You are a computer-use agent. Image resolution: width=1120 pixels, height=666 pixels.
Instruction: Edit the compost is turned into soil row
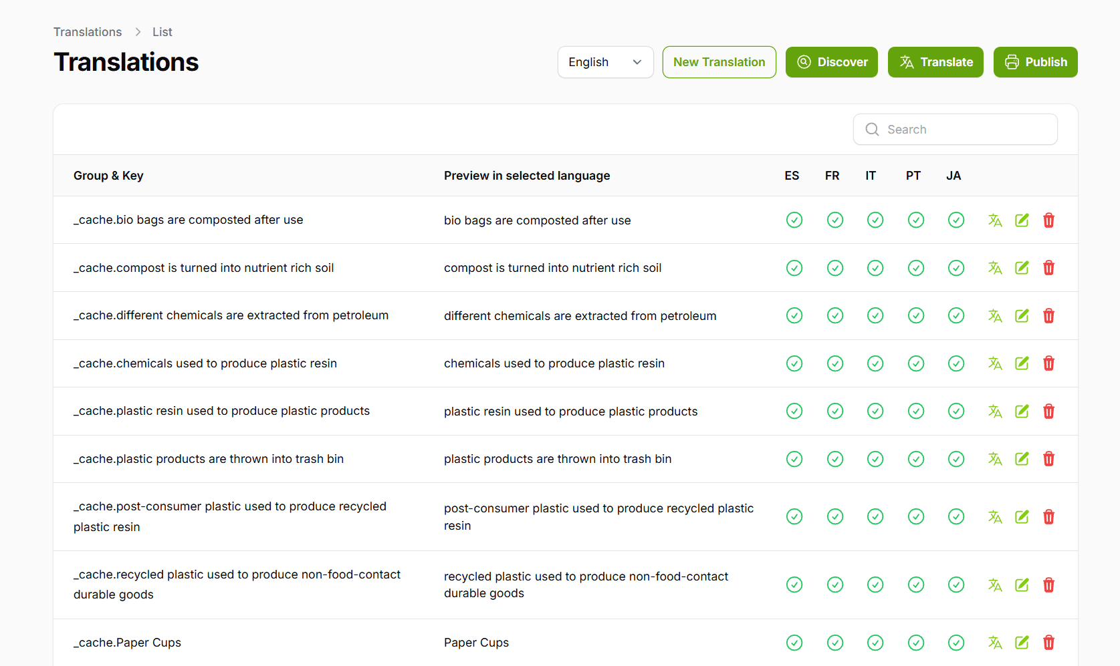(x=1022, y=268)
